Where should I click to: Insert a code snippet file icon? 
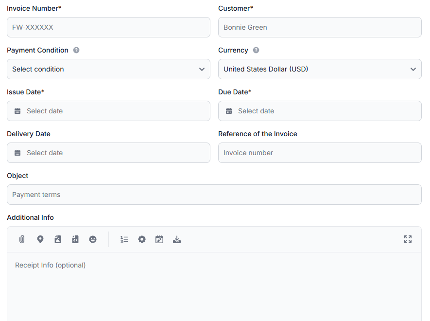[x=75, y=239]
